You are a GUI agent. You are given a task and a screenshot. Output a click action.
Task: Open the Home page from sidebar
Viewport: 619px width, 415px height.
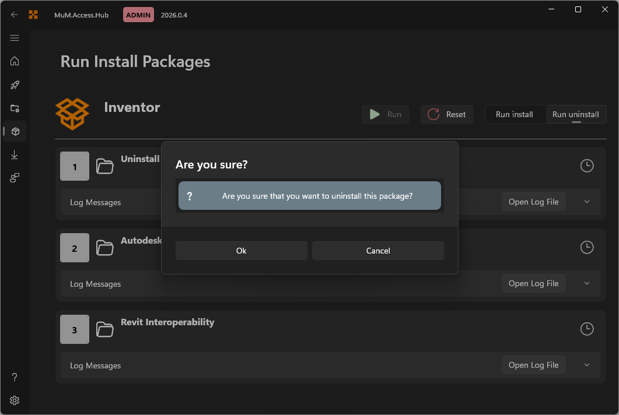click(15, 61)
